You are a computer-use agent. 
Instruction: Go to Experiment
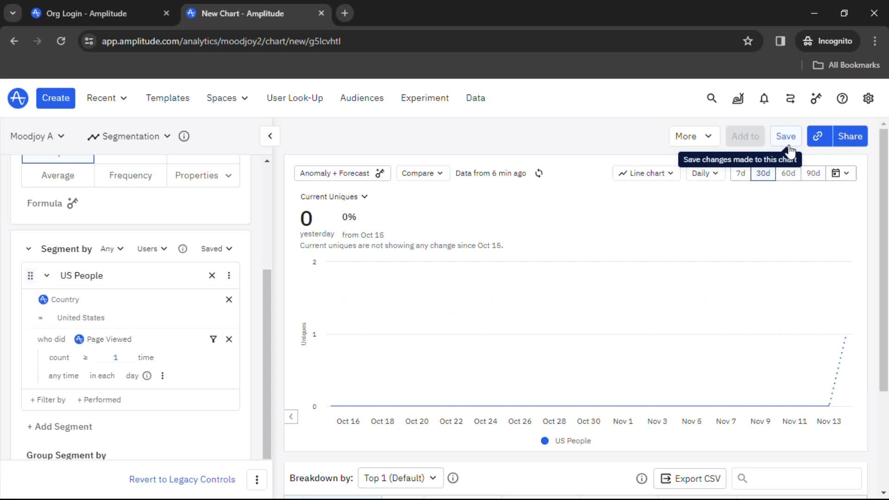(425, 98)
